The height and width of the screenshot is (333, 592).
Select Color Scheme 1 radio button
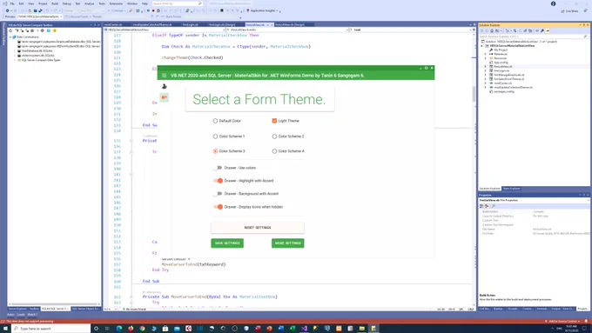coord(215,137)
